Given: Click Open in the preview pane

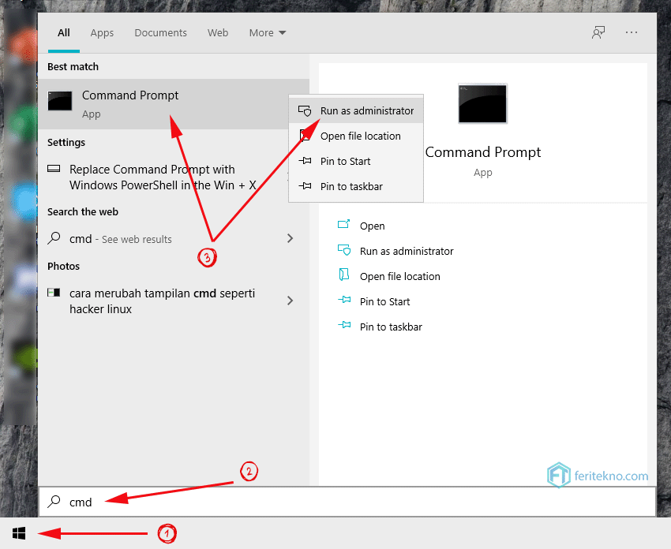Looking at the screenshot, I should (x=373, y=226).
